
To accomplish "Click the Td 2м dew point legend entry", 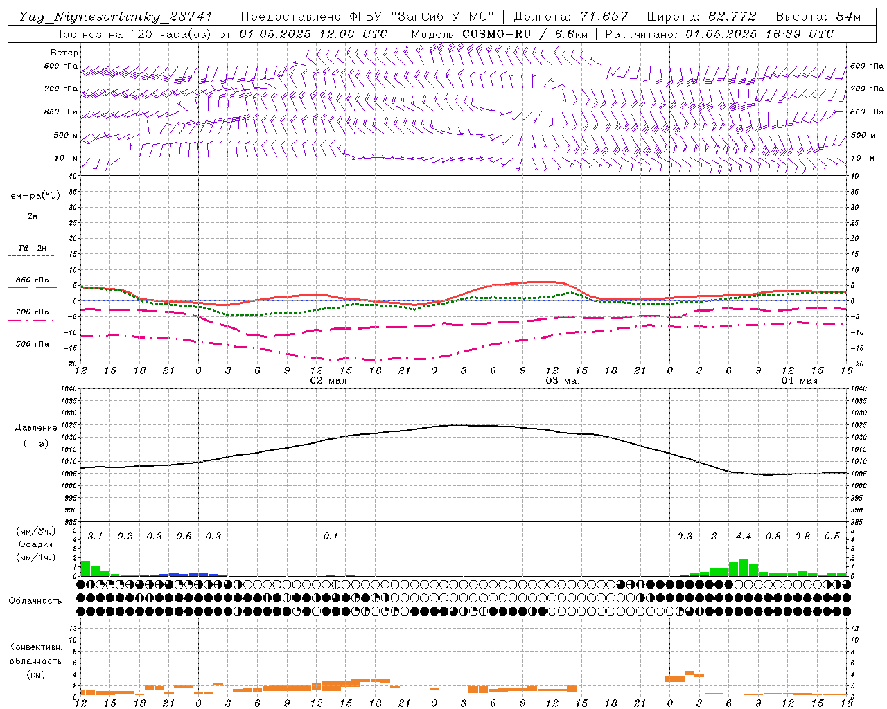I will tap(33, 248).
